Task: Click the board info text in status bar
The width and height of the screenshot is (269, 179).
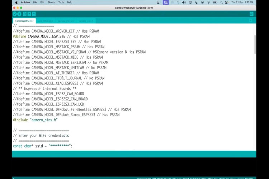Action: [195, 178]
